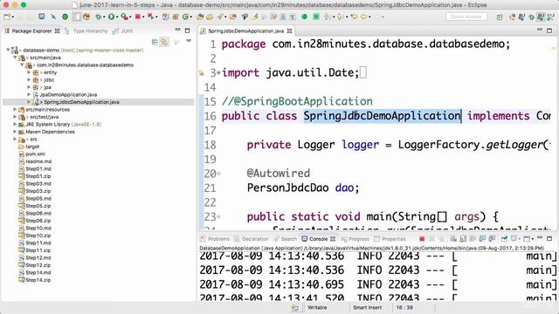Click the Search flashlight icon in toolbar

pos(220,17)
